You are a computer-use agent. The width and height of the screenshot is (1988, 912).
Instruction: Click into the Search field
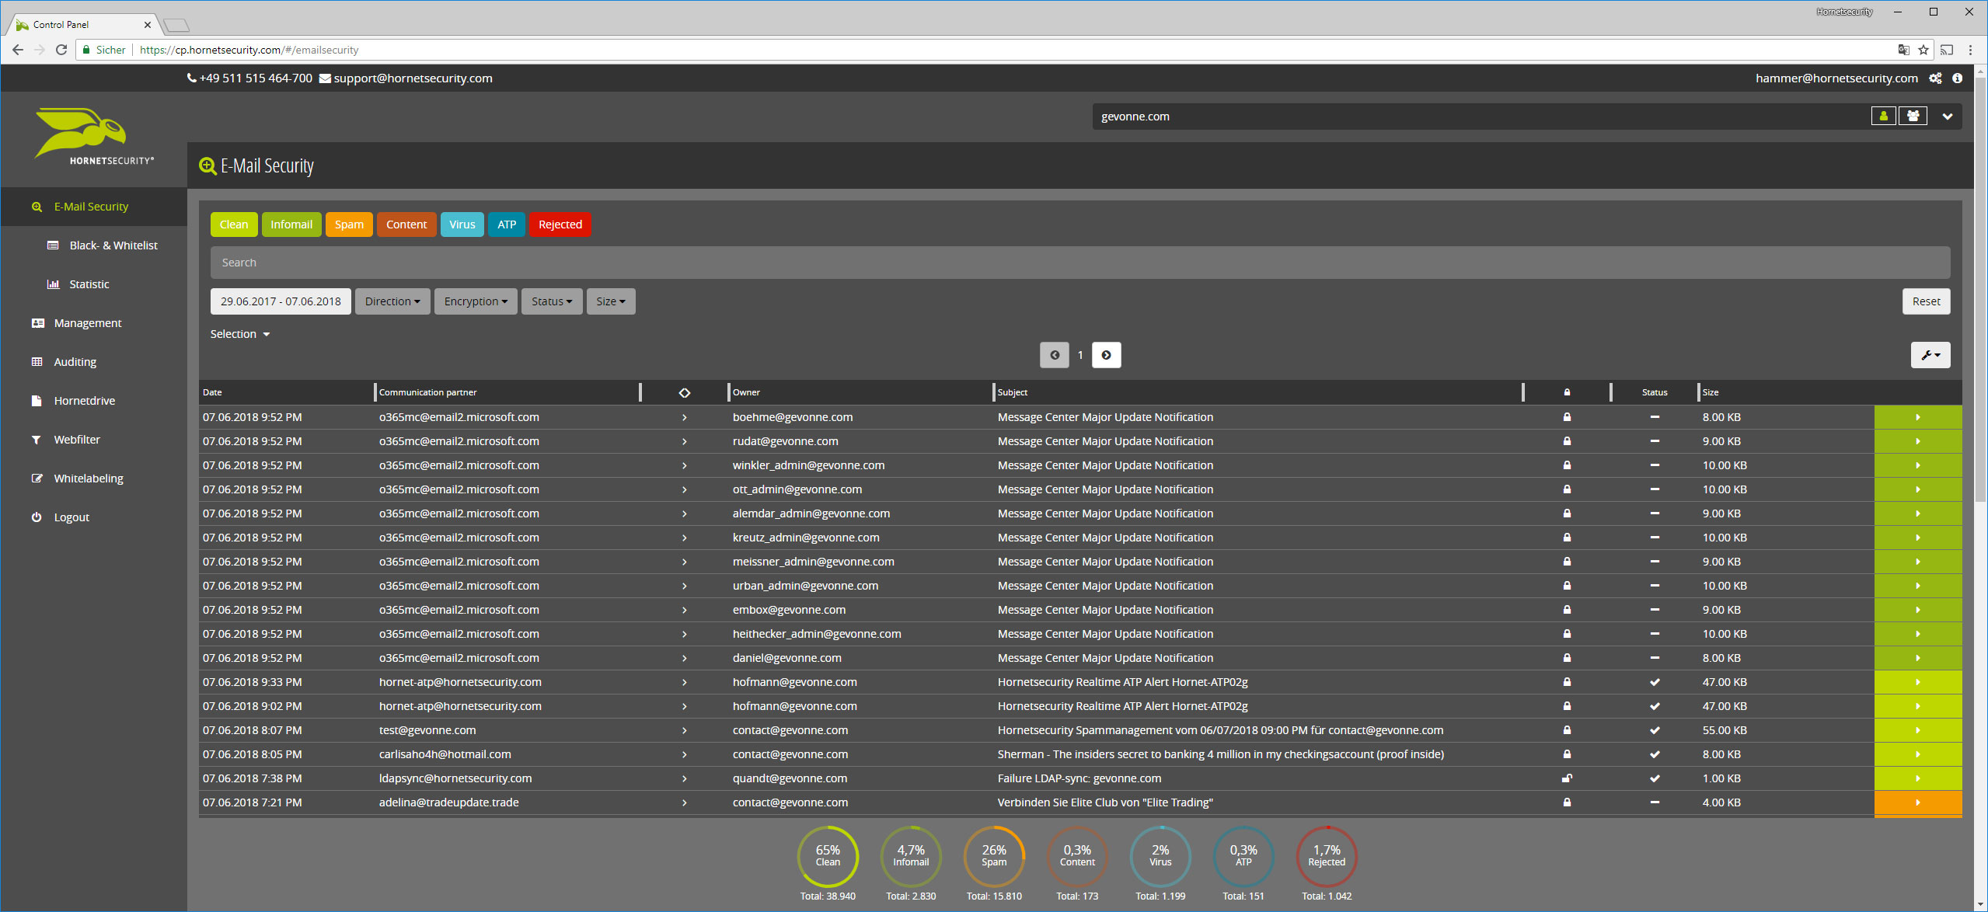[x=1079, y=263]
